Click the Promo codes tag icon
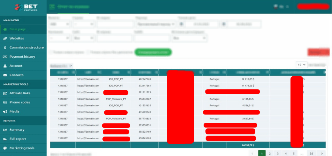 (x=5, y=102)
